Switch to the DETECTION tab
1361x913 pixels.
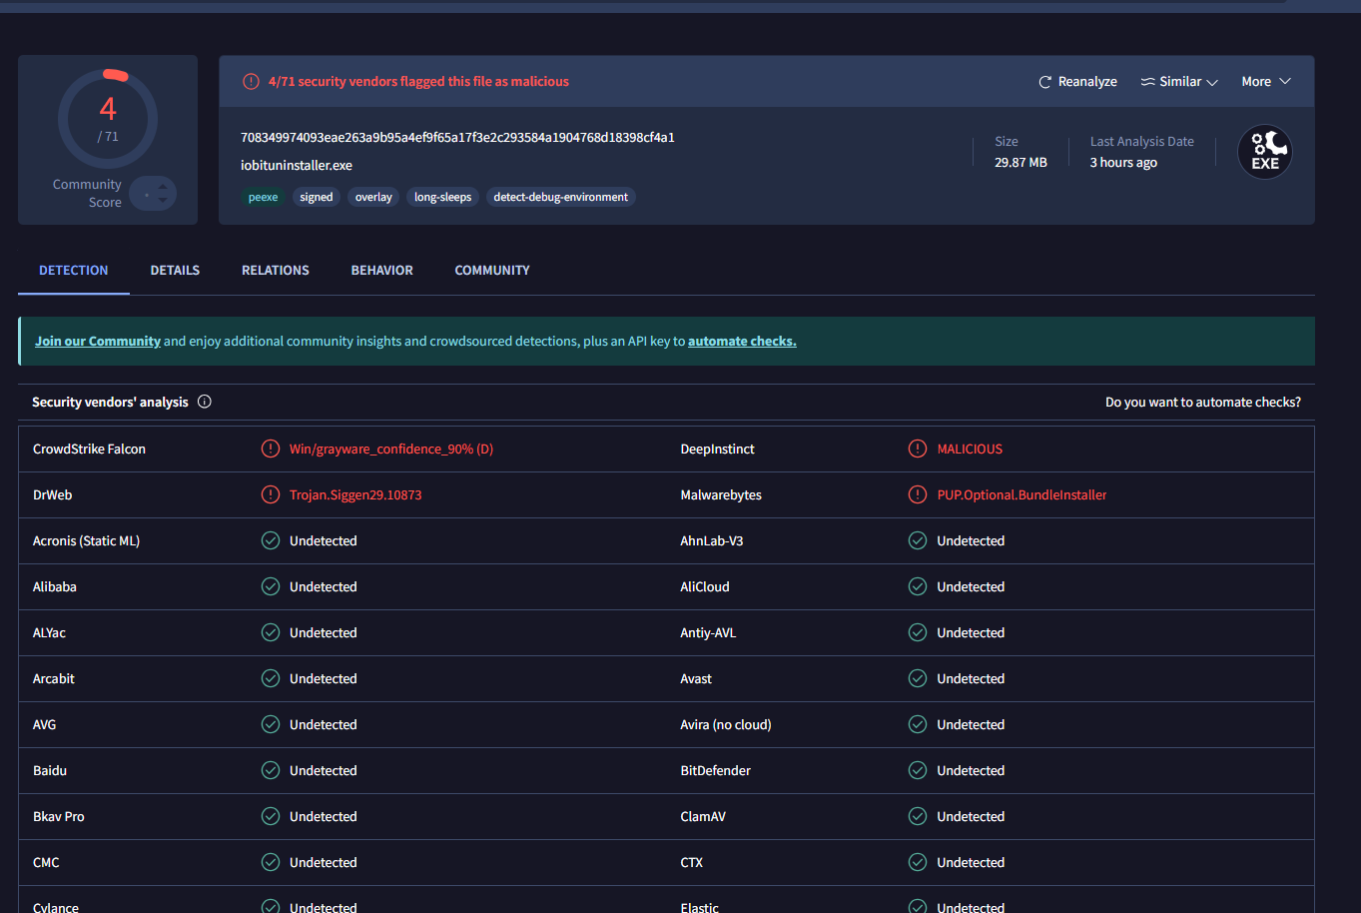coord(74,271)
